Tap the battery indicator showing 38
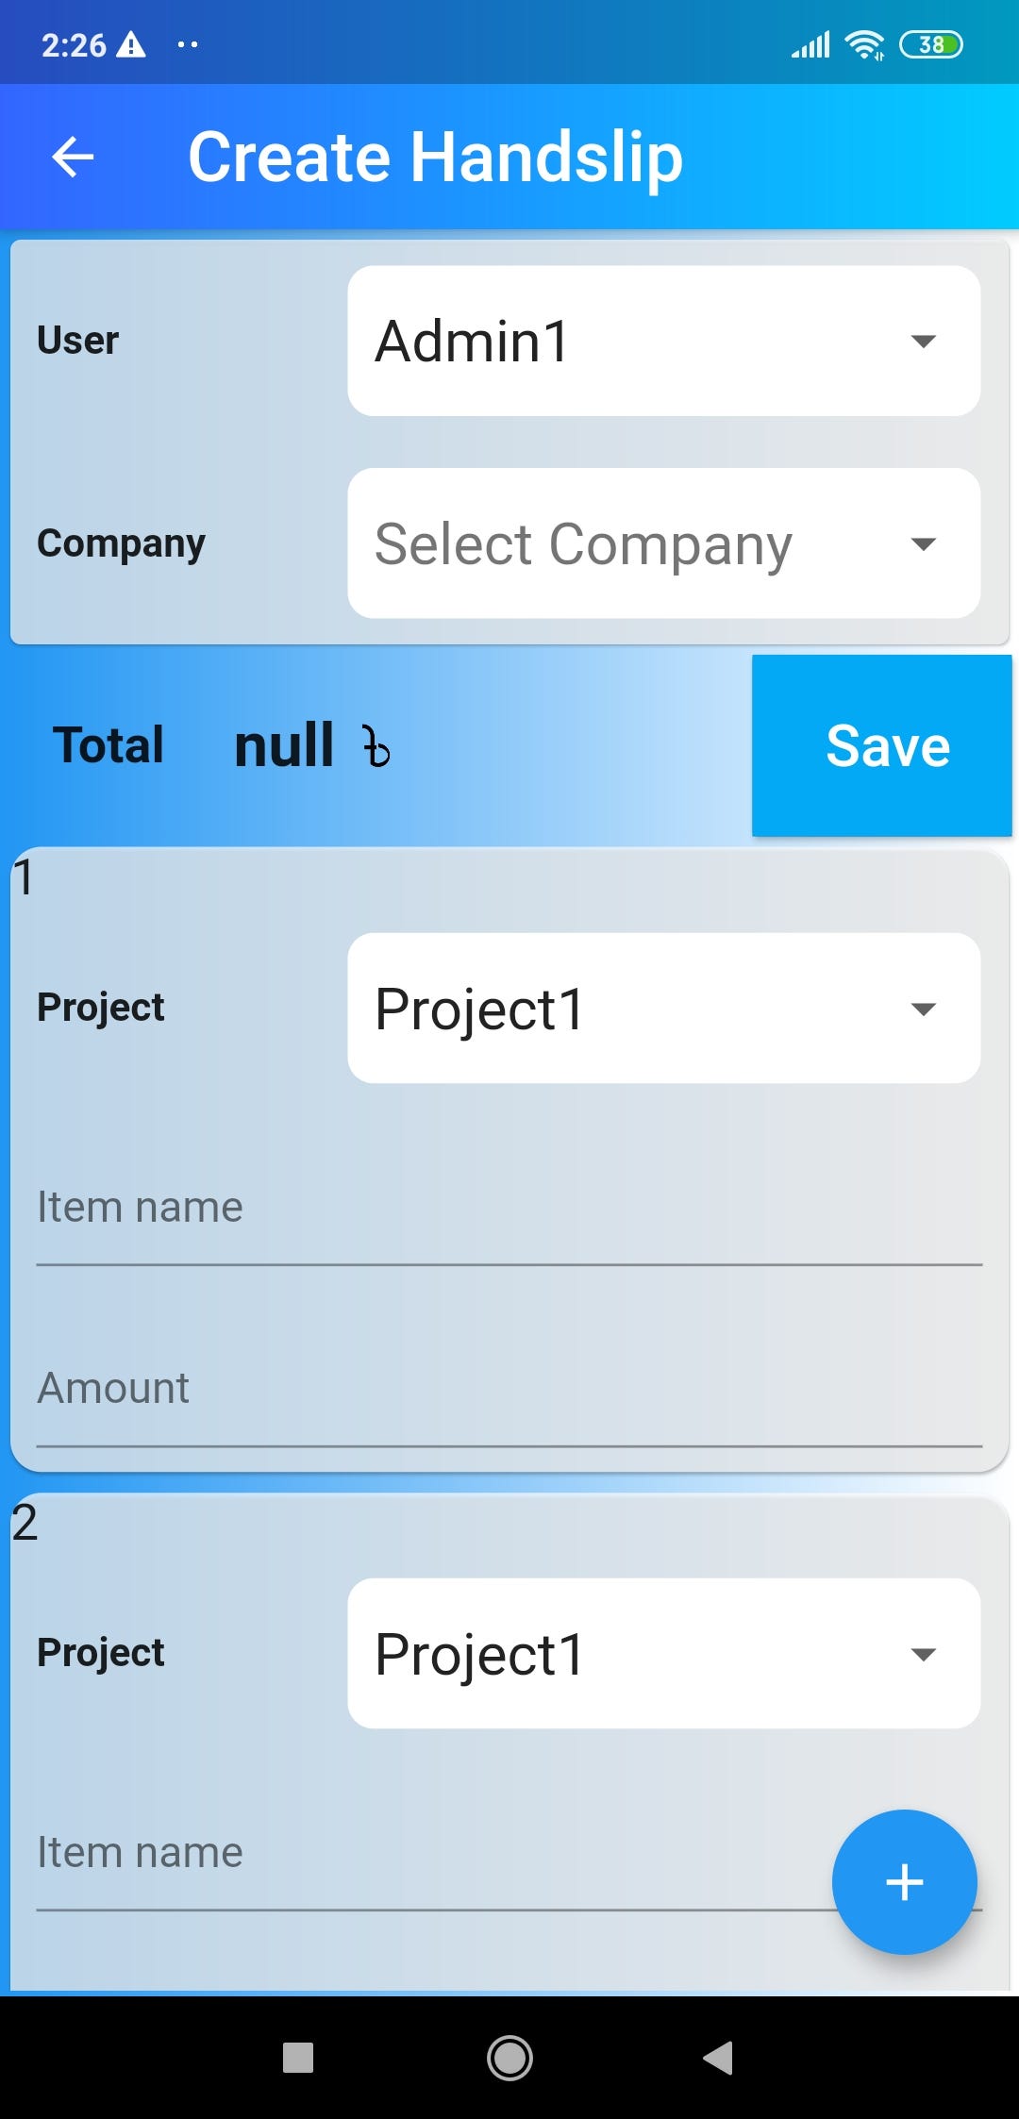 pyautogui.click(x=932, y=42)
